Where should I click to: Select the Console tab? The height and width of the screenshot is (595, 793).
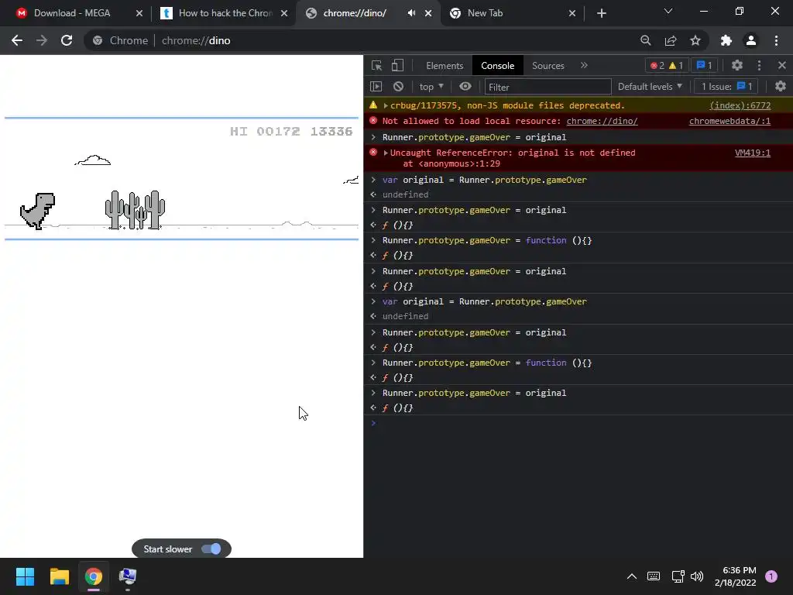click(498, 65)
